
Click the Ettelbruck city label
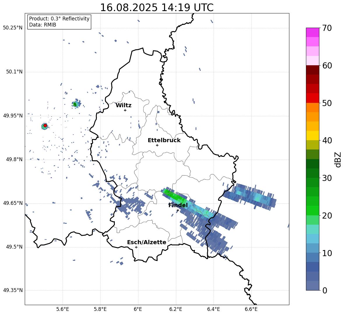click(x=164, y=140)
